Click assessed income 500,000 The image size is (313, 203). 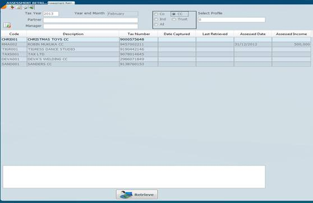click(292, 44)
